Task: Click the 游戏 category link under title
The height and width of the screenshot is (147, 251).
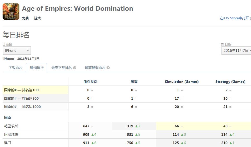Action: point(37,18)
